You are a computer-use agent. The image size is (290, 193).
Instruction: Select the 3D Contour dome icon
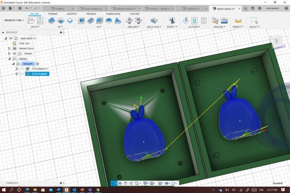point(109,21)
